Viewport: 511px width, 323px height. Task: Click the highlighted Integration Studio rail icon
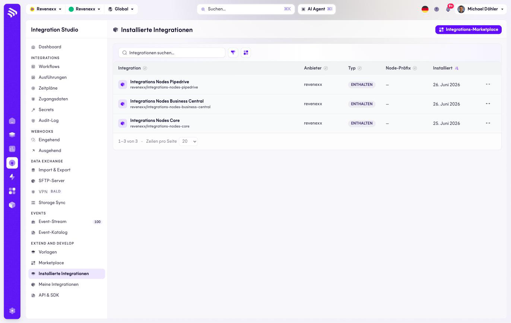[12, 163]
